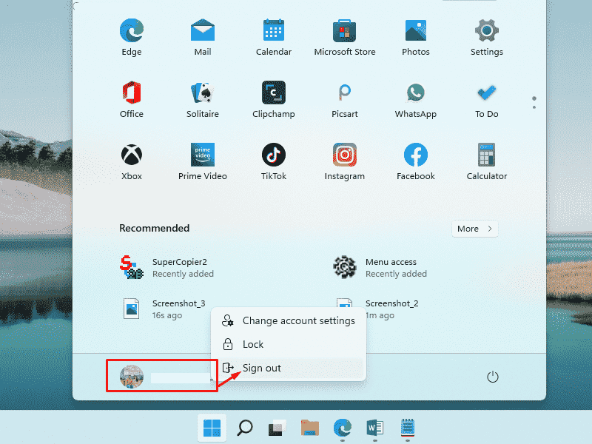This screenshot has height=444, width=592.
Task: Launch the Photos app
Action: [415, 33]
